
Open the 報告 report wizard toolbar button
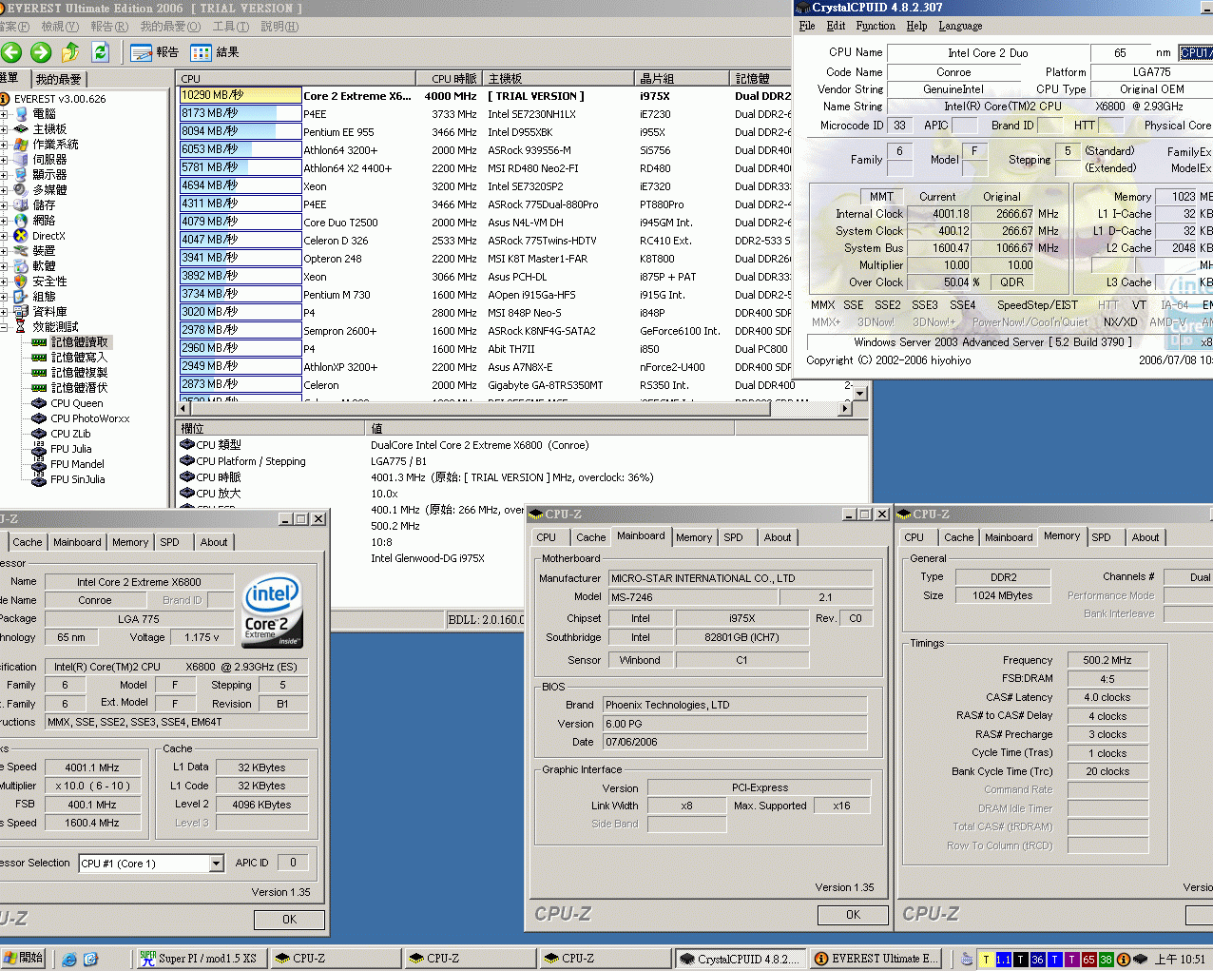tap(155, 52)
